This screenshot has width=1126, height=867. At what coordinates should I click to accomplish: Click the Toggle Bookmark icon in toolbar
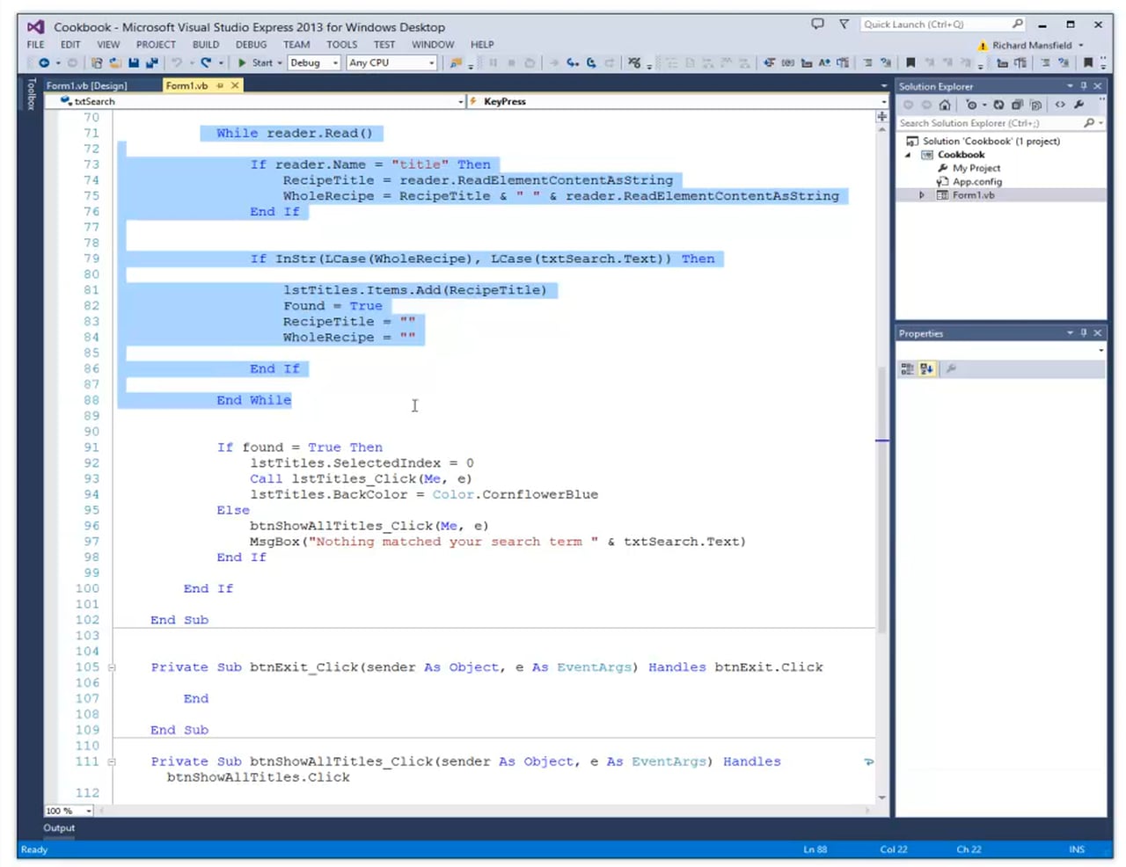pyautogui.click(x=910, y=63)
